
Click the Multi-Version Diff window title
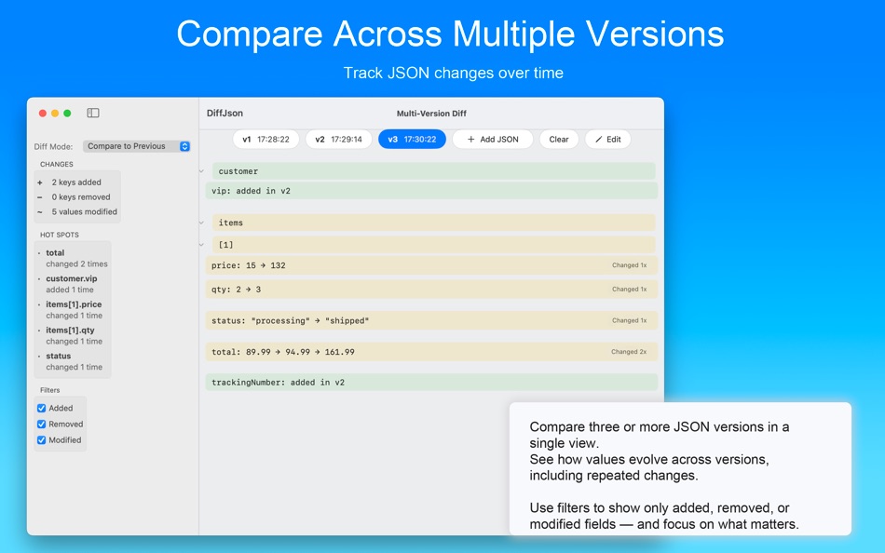(x=431, y=114)
